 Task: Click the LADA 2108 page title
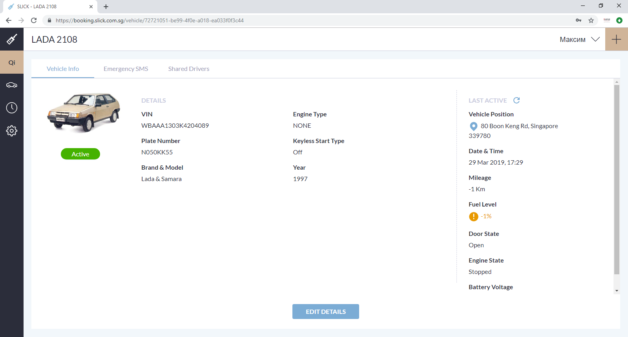click(54, 39)
